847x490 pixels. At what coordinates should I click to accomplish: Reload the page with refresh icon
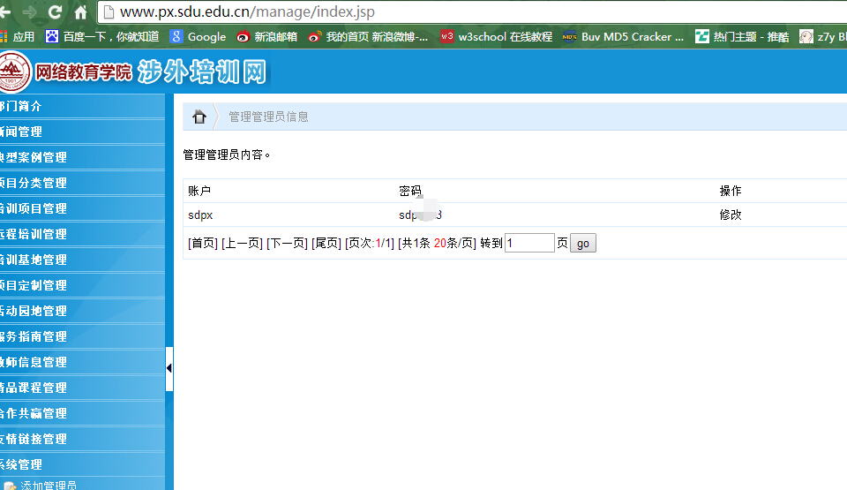pos(55,11)
